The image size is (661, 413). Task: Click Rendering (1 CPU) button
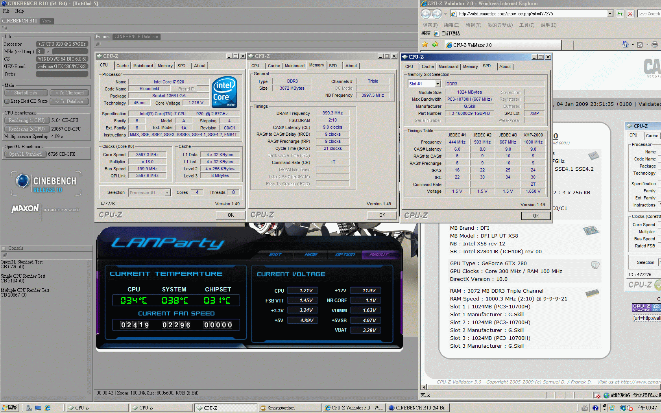click(x=27, y=120)
